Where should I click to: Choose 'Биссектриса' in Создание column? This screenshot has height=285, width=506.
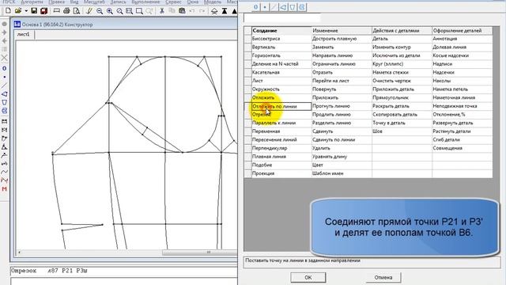(281, 39)
